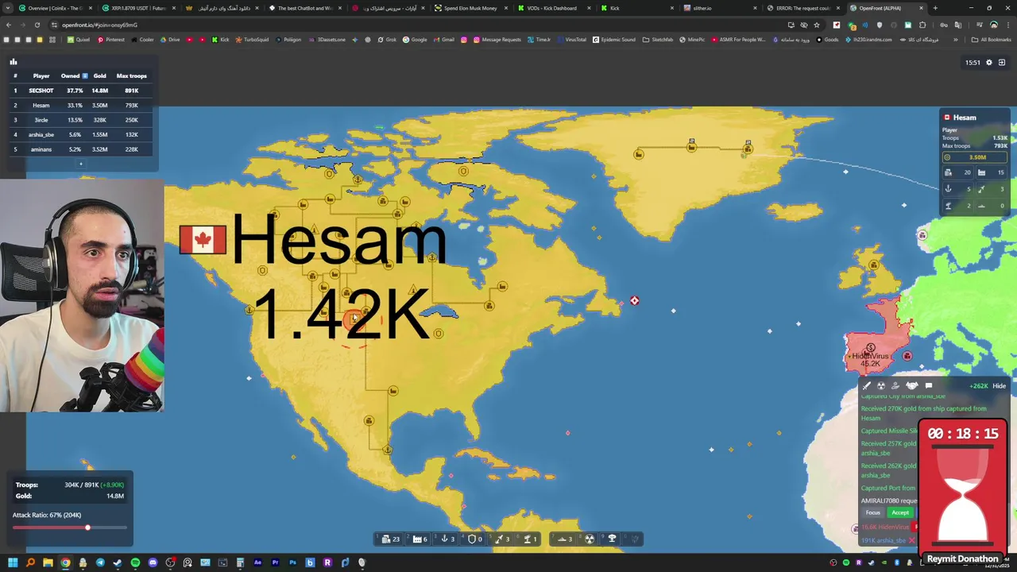Open Adobe After Effects from taskbar

click(257, 562)
